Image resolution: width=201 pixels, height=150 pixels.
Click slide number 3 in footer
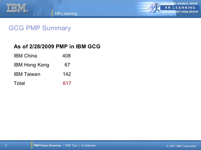pyautogui.click(x=6, y=145)
